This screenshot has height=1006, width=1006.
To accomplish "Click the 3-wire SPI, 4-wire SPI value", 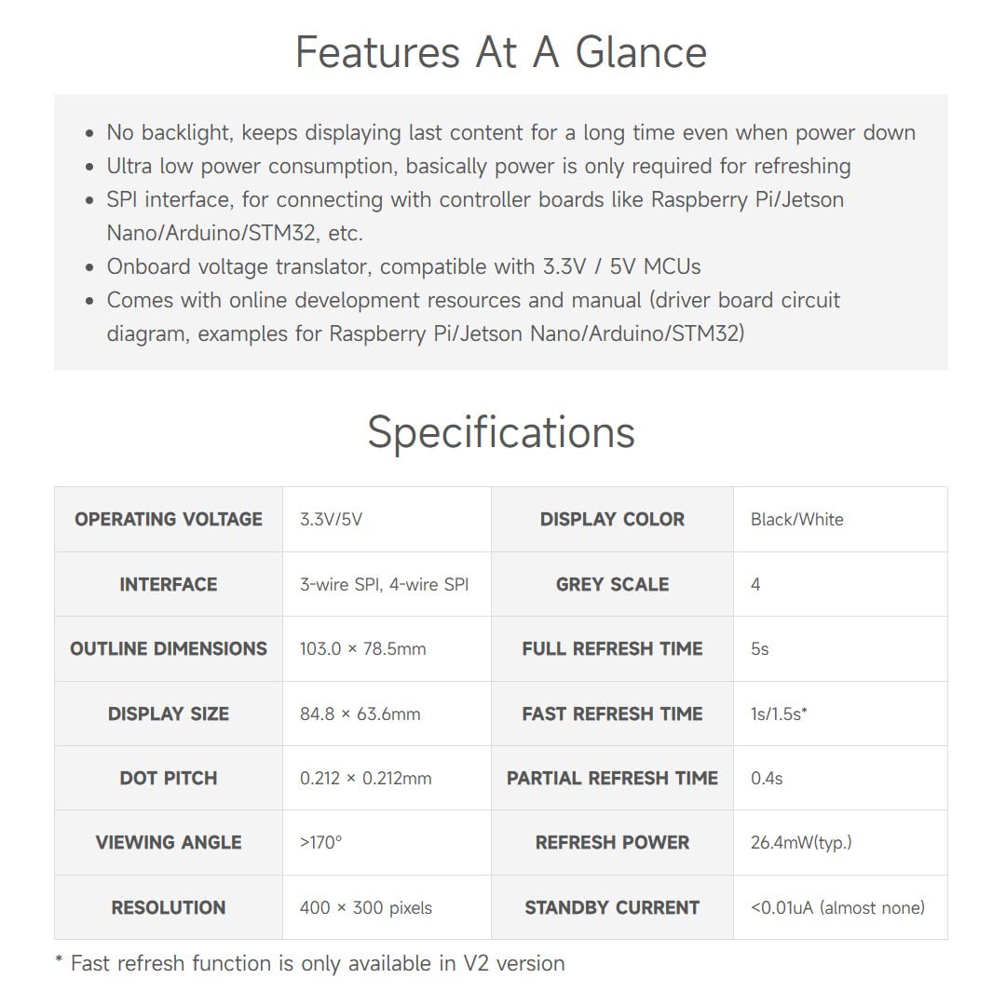I will click(x=384, y=585).
